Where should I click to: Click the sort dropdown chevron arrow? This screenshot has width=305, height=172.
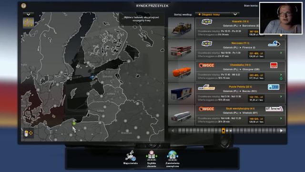[235, 14]
